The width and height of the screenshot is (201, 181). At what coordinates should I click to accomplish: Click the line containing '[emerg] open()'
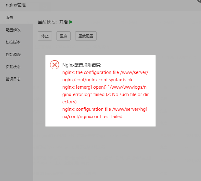click(104, 87)
